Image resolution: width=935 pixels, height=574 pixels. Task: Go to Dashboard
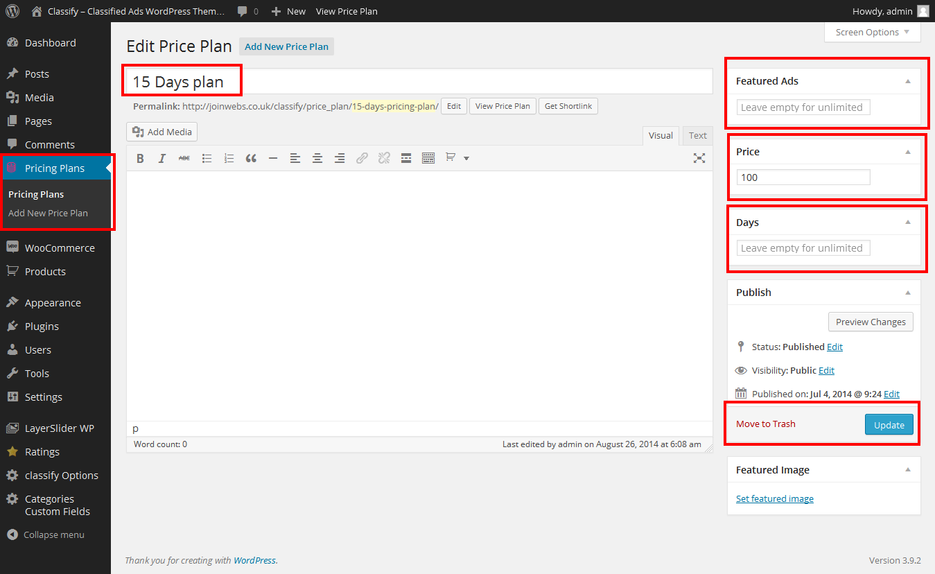coord(55,43)
